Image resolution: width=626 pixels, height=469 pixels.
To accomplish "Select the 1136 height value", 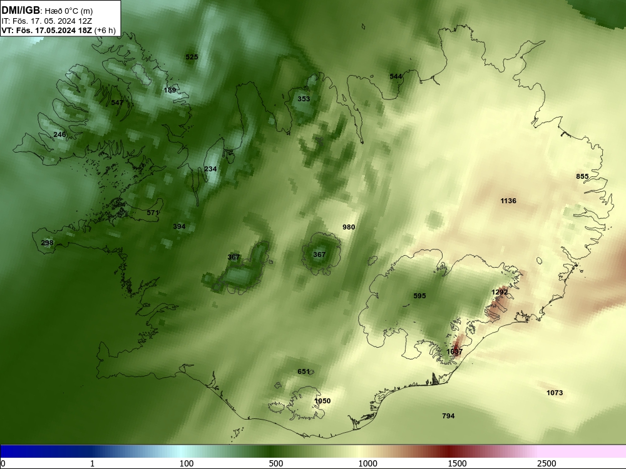I will tap(508, 201).
